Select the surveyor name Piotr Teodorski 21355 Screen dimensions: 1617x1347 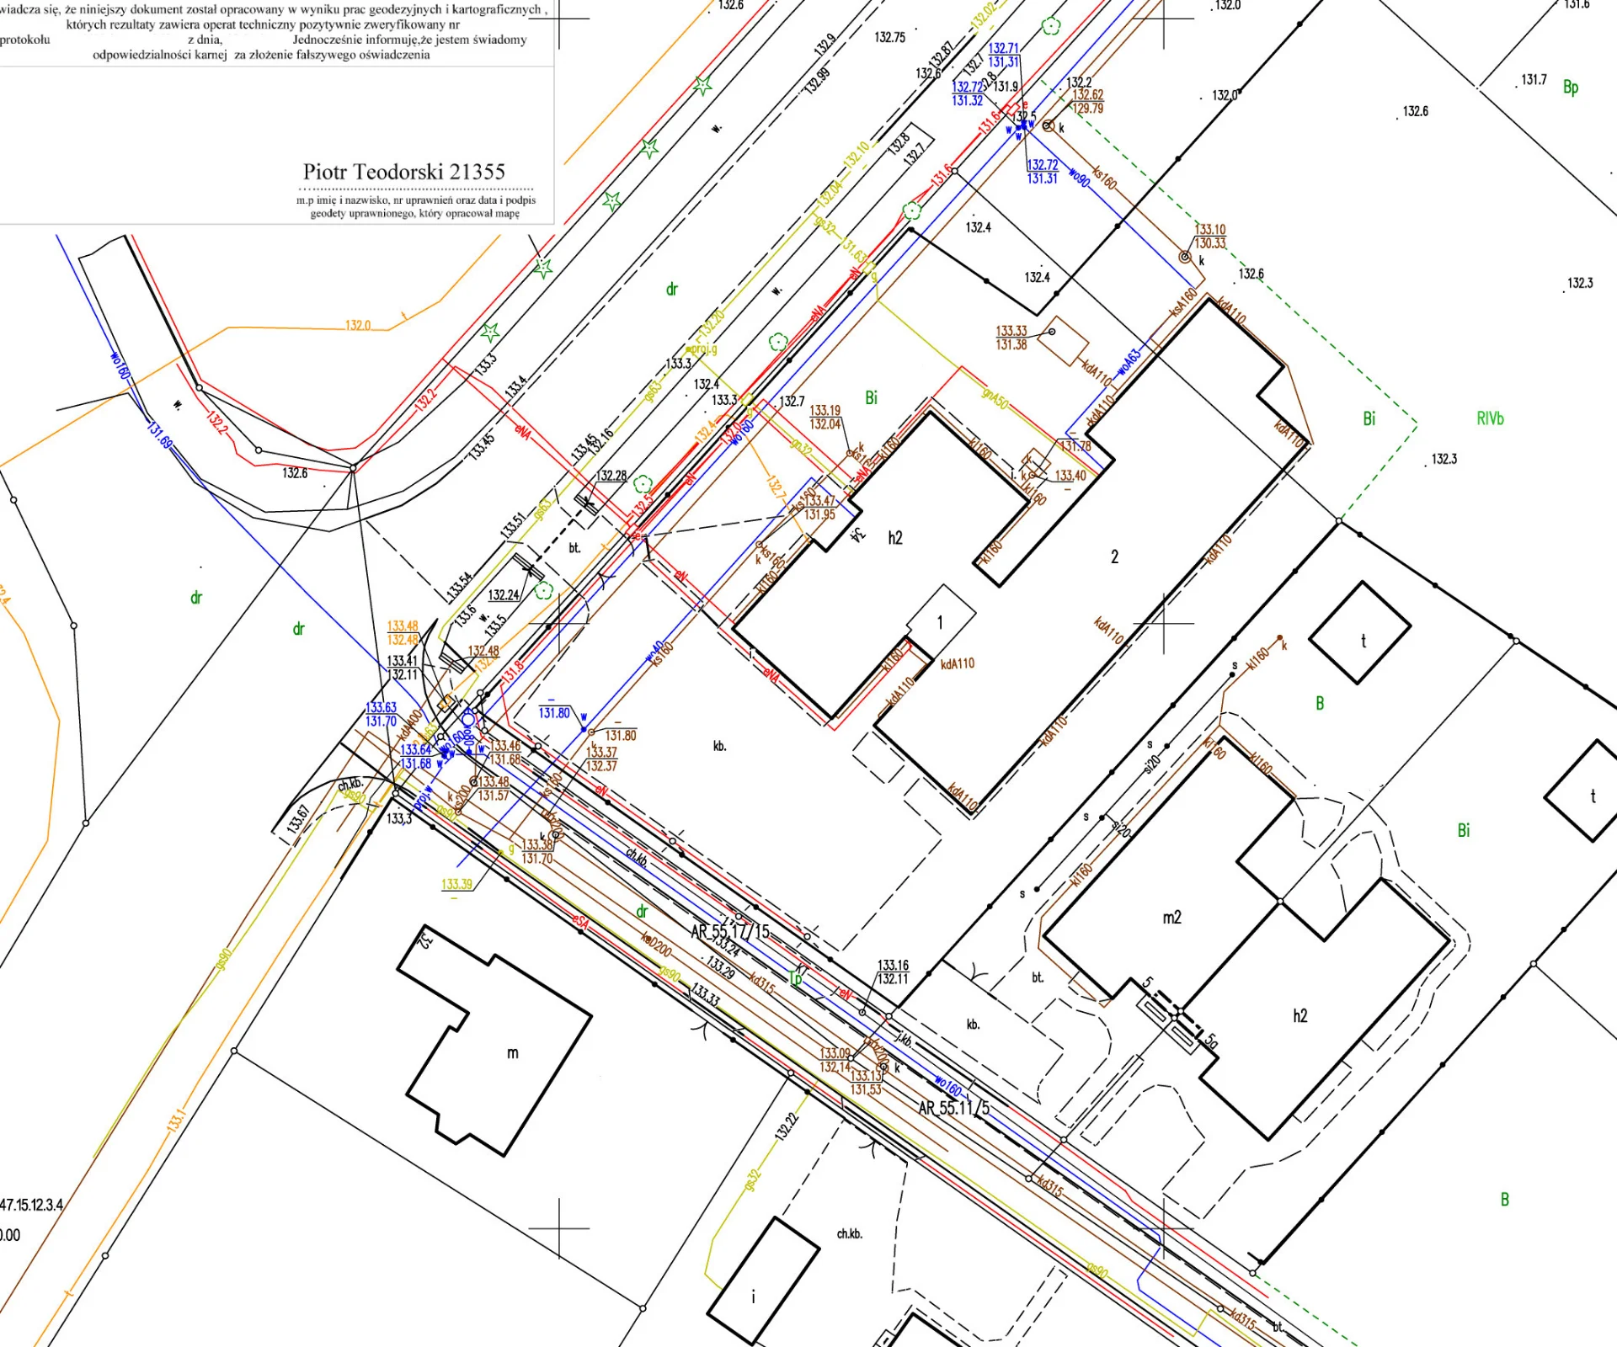click(404, 172)
